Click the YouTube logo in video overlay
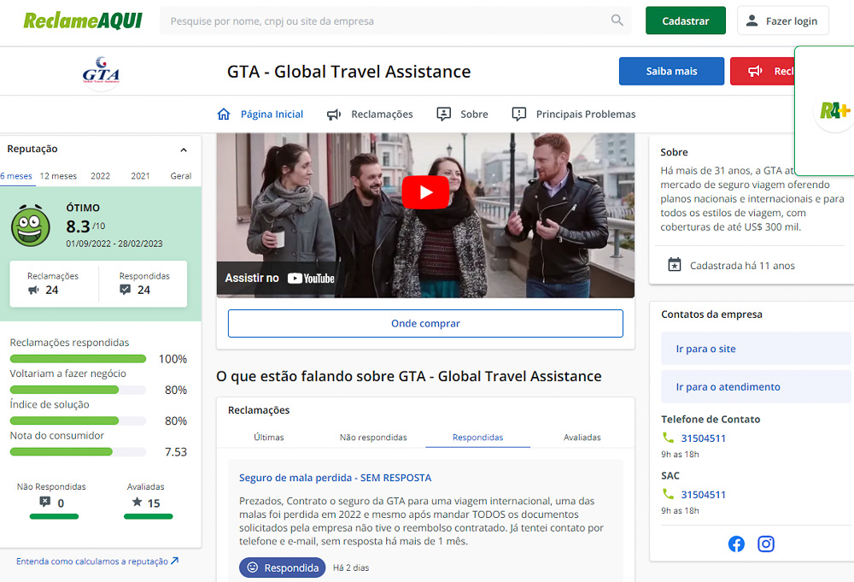 (311, 279)
